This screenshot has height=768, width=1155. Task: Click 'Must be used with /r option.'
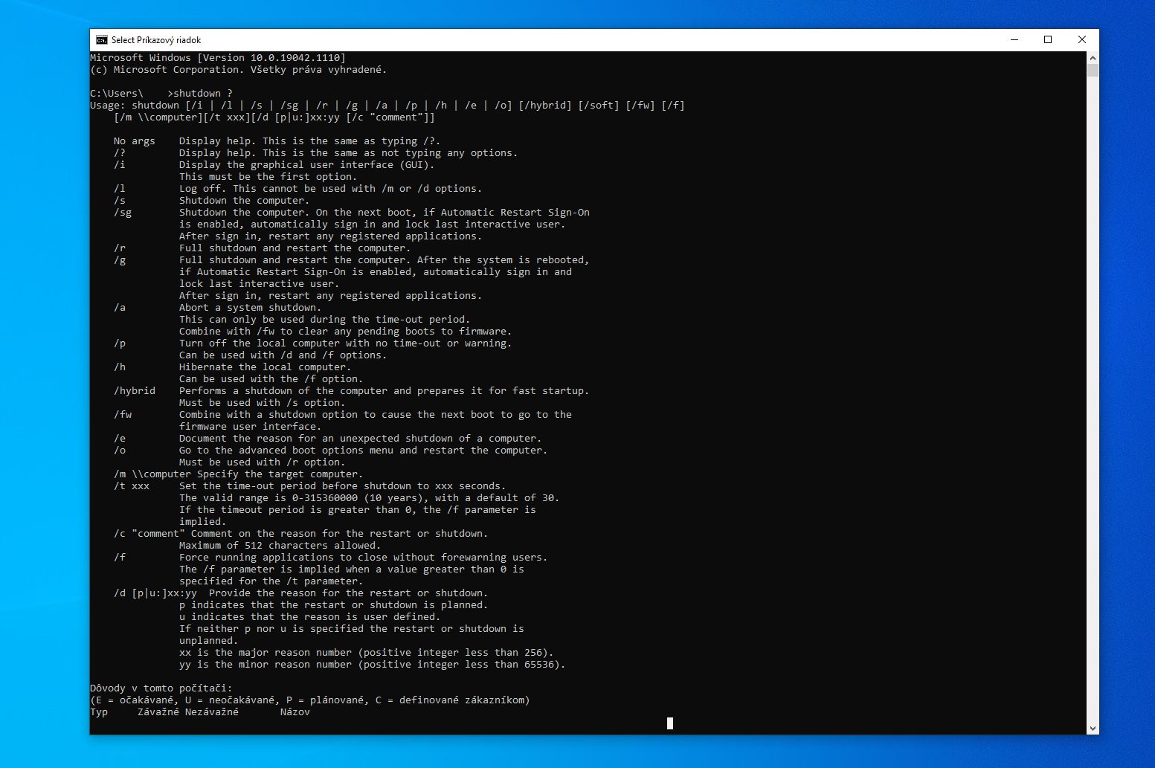[263, 462]
